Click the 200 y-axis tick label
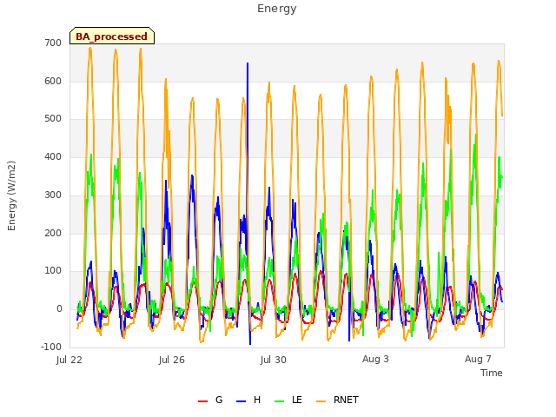The height and width of the screenshot is (417, 556). click(x=53, y=233)
